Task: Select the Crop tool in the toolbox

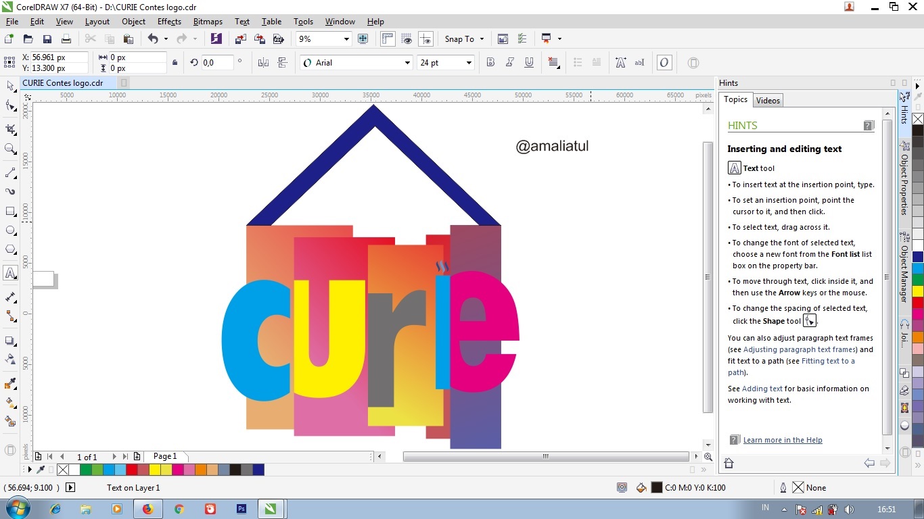Action: point(10,128)
